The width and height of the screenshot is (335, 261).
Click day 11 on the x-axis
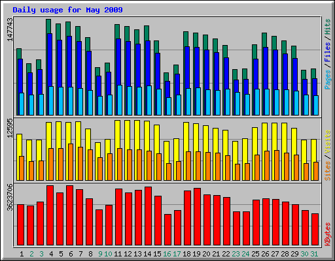(x=118, y=254)
